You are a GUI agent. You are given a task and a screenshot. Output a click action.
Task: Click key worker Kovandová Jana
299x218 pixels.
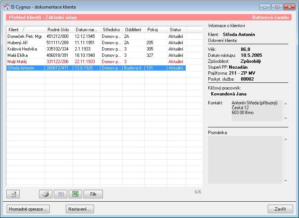(x=229, y=94)
